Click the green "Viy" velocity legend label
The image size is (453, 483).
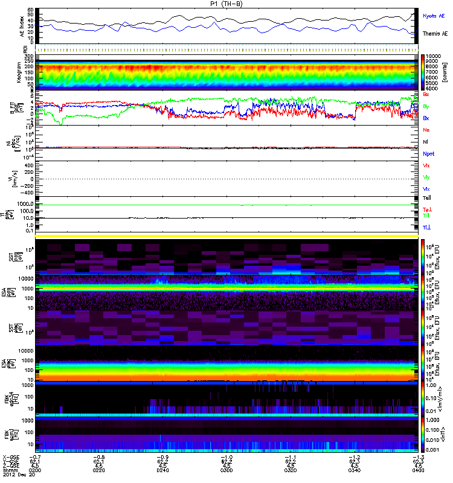[x=426, y=178]
